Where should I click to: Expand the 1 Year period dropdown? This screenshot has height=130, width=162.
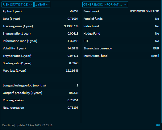[42, 5]
